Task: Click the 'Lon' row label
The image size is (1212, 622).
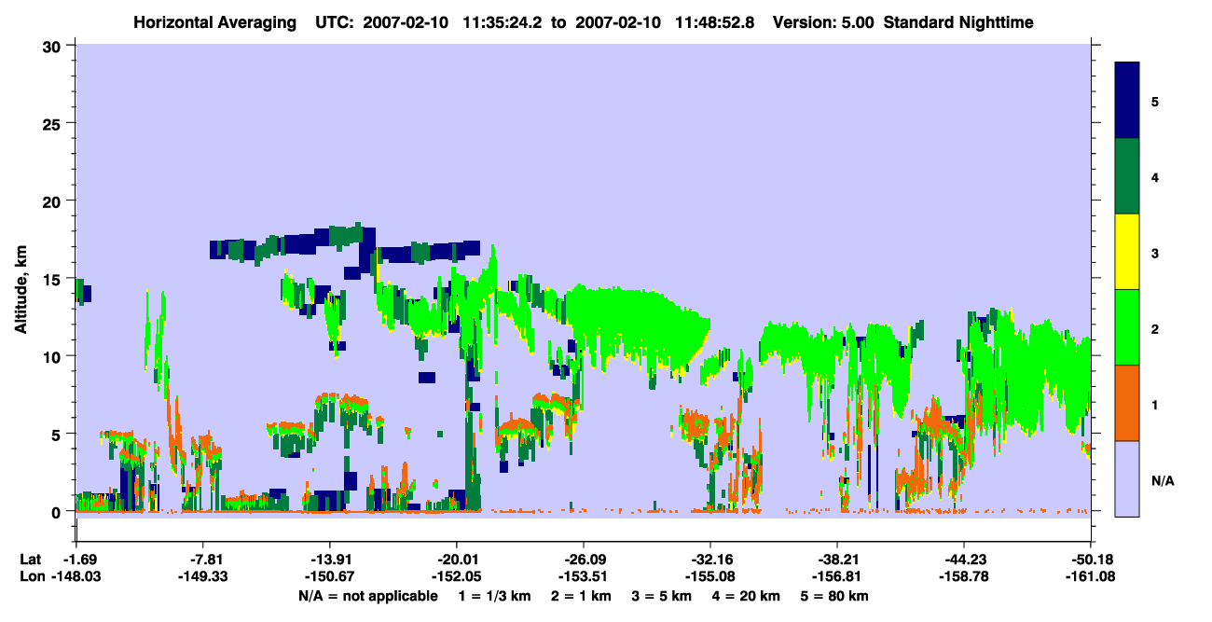Action: (x=32, y=576)
